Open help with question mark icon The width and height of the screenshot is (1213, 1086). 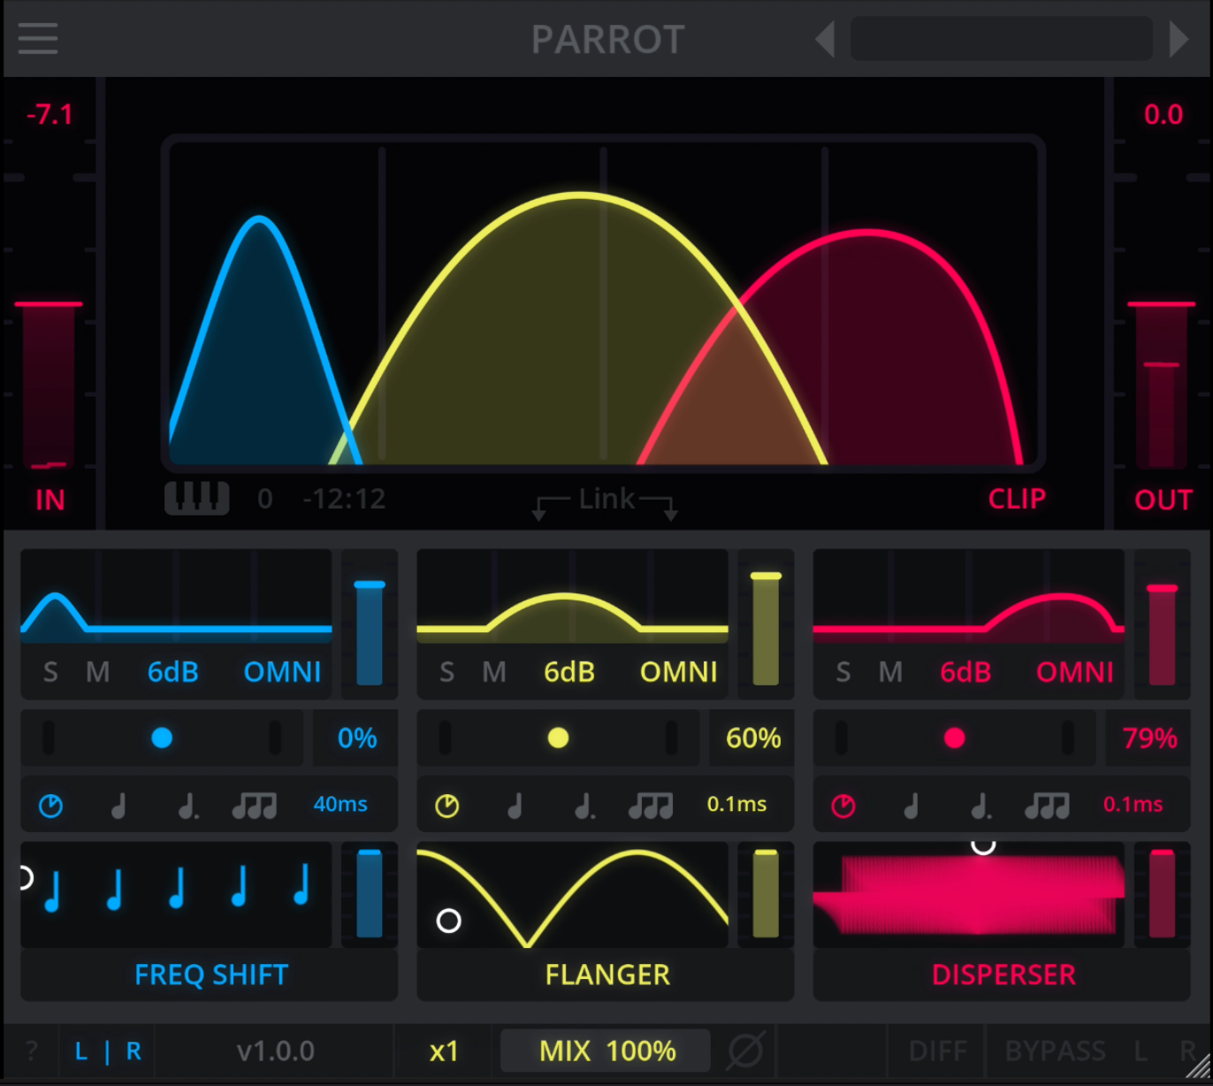pyautogui.click(x=32, y=1051)
